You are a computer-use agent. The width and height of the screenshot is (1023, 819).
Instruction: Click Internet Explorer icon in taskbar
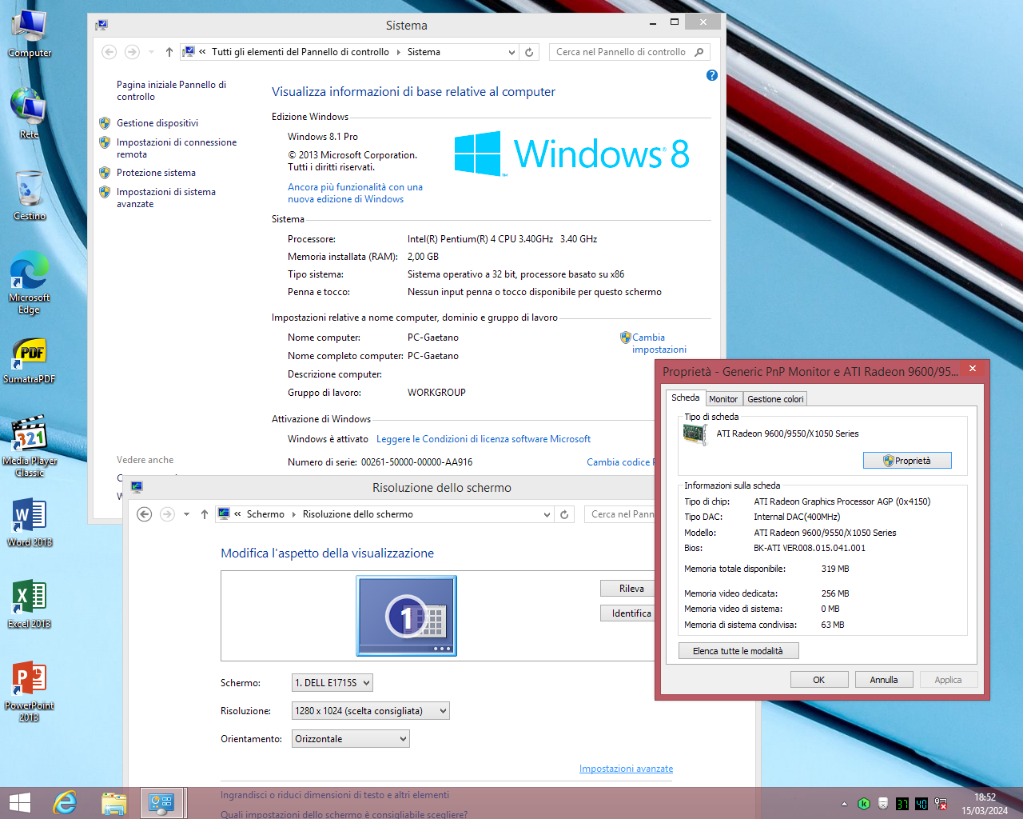(65, 802)
